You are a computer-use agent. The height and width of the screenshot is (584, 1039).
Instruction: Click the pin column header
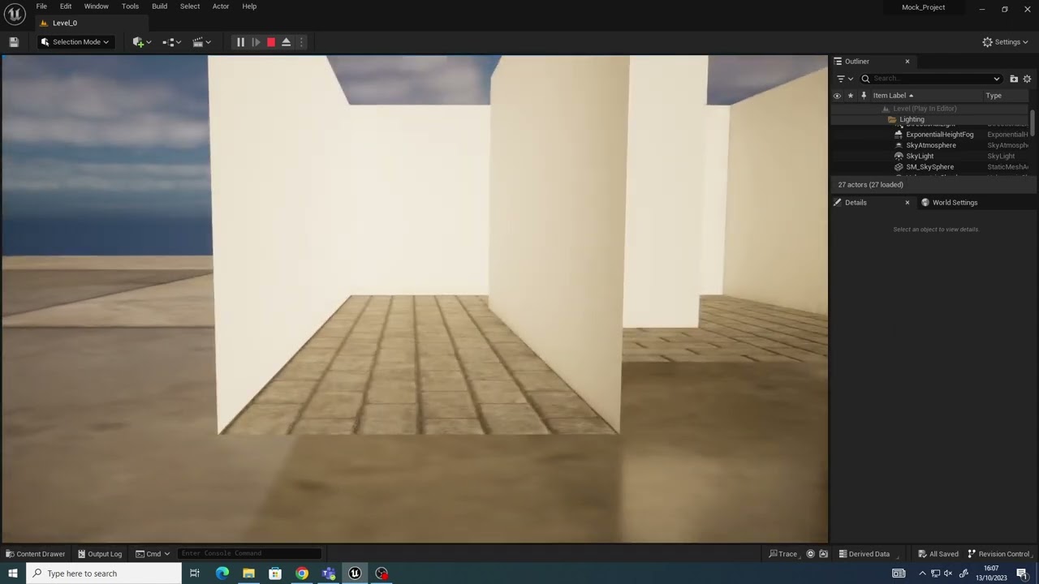[x=864, y=96]
